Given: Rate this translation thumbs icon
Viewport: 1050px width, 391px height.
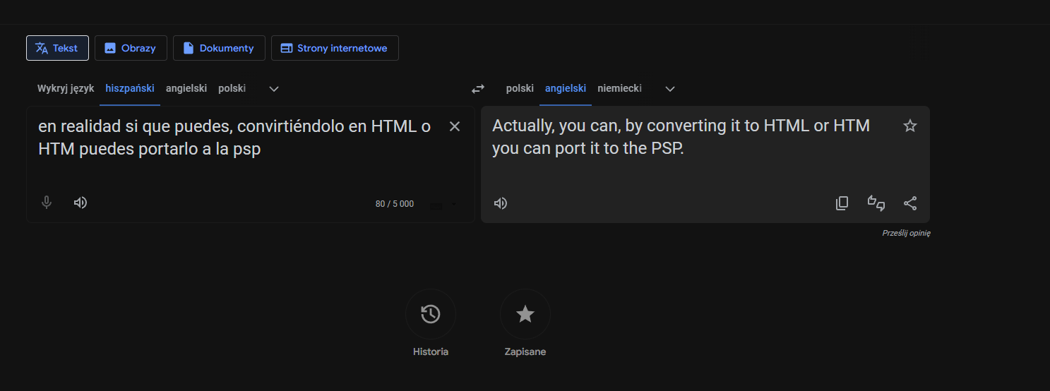Looking at the screenshot, I should coord(876,203).
